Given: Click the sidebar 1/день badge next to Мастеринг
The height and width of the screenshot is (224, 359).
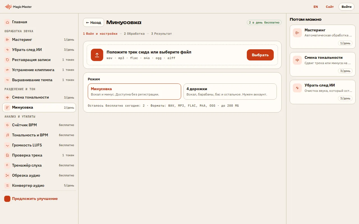Looking at the screenshot, I should point(69,40).
